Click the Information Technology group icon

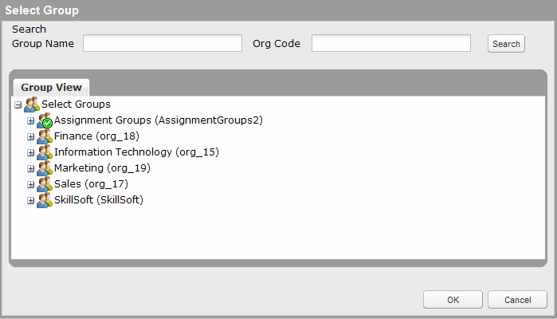pos(45,152)
